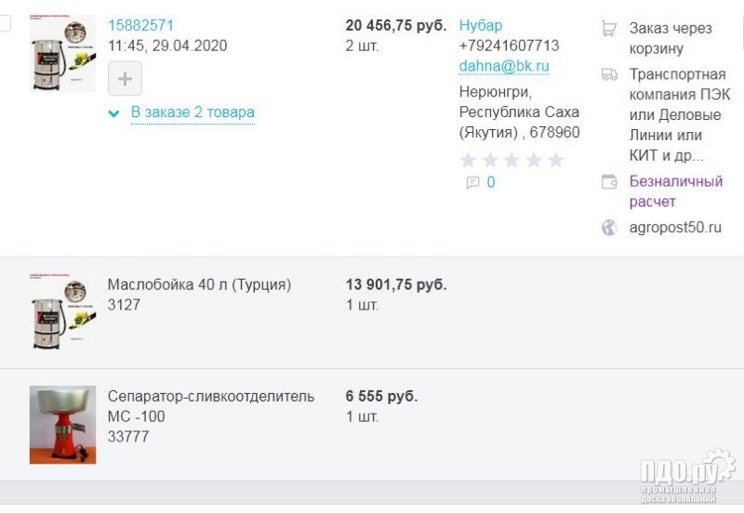This screenshot has width=744, height=513.
Task: Select the fifth rating star
Action: (x=556, y=160)
